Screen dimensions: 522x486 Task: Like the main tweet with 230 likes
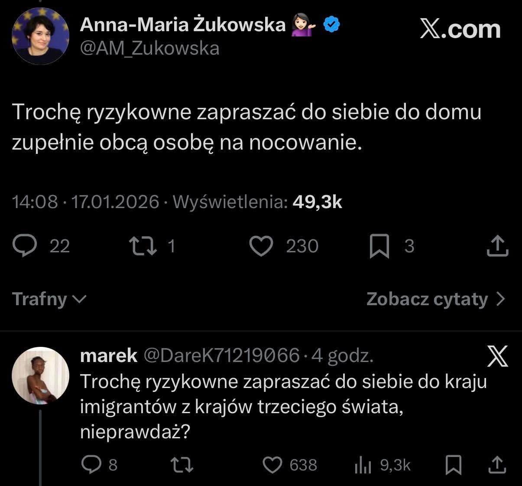262,246
